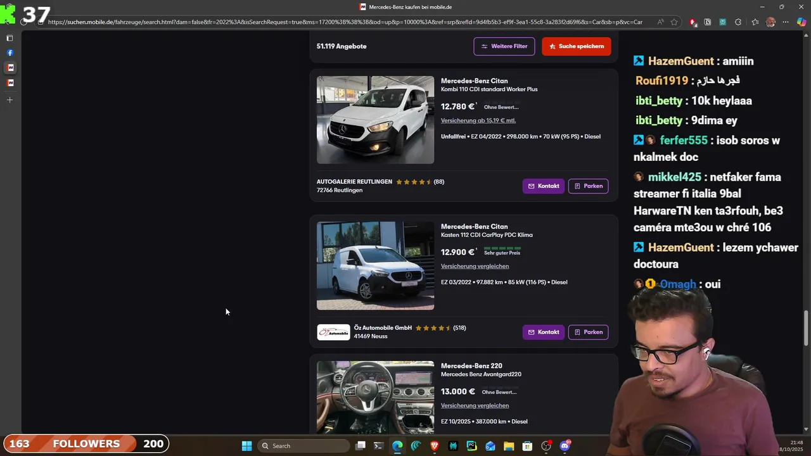This screenshot has width=811, height=456.
Task: Open the white Citan Kombi listing photo
Action: pyautogui.click(x=375, y=120)
